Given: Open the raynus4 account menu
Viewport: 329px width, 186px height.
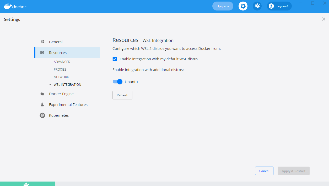Looking at the screenshot, I should coord(279,6).
